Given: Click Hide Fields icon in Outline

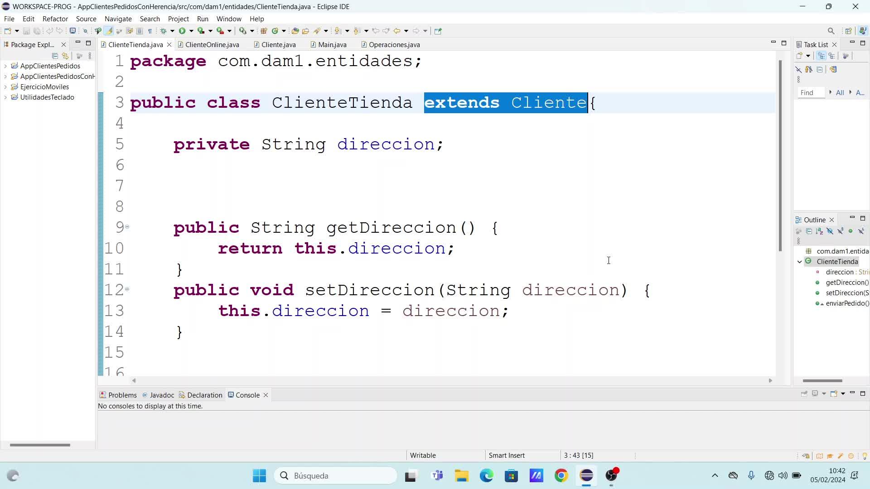Looking at the screenshot, I should click(830, 231).
